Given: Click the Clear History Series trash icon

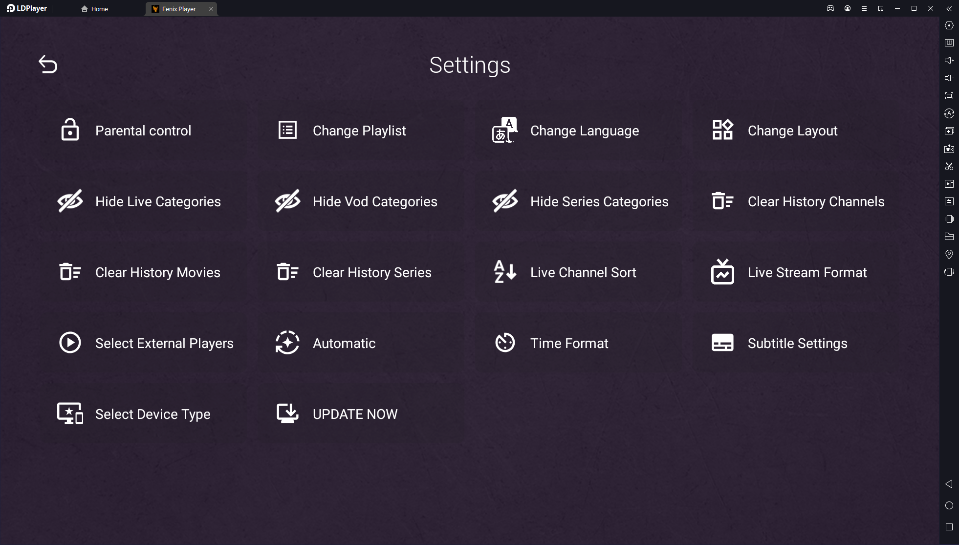Looking at the screenshot, I should pos(287,272).
